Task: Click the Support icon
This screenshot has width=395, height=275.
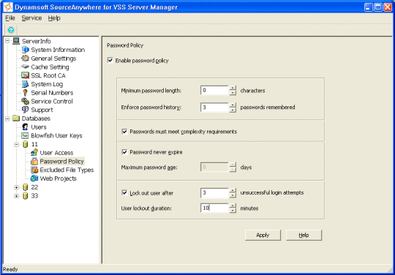Action: pos(25,110)
